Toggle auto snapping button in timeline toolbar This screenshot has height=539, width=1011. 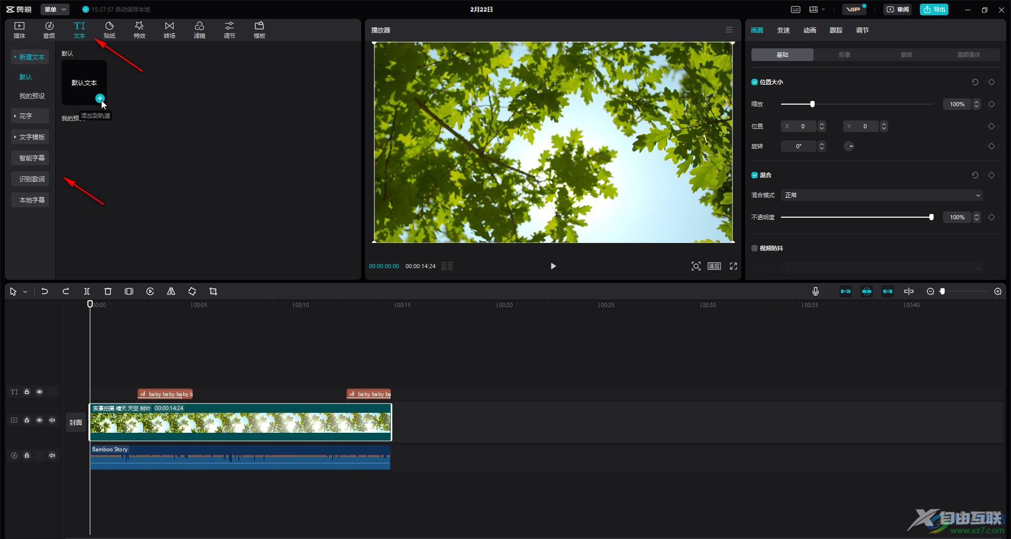point(867,291)
